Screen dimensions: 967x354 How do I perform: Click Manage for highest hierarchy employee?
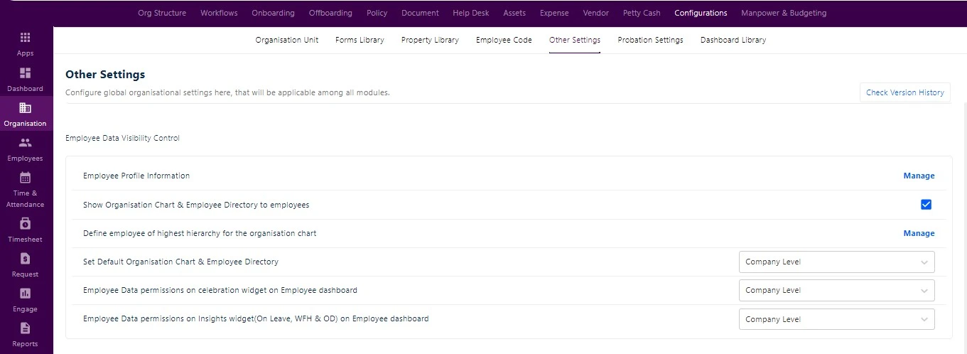tap(919, 233)
